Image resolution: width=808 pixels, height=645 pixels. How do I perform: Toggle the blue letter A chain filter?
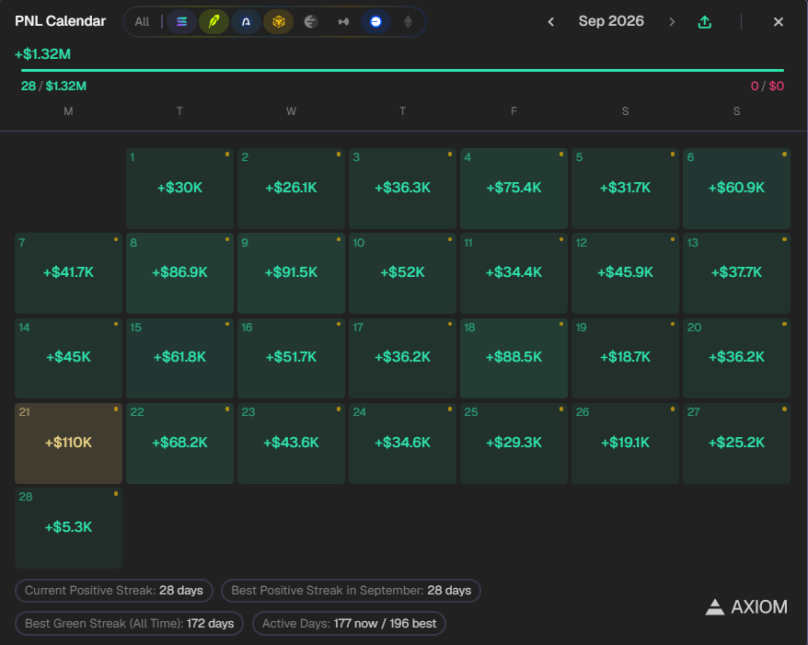click(x=246, y=22)
